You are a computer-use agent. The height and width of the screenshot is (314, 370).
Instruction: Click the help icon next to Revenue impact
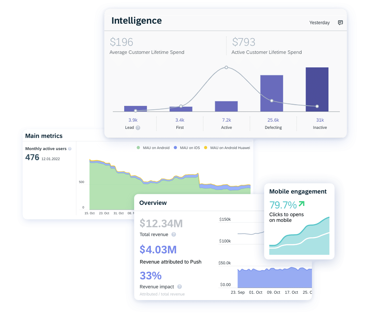coord(180,286)
